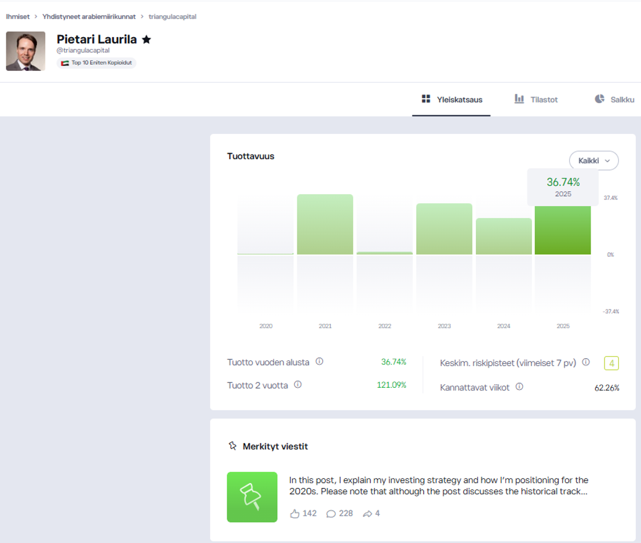
Task: Click Pietari Laurila's profile photo
Action: (26, 51)
